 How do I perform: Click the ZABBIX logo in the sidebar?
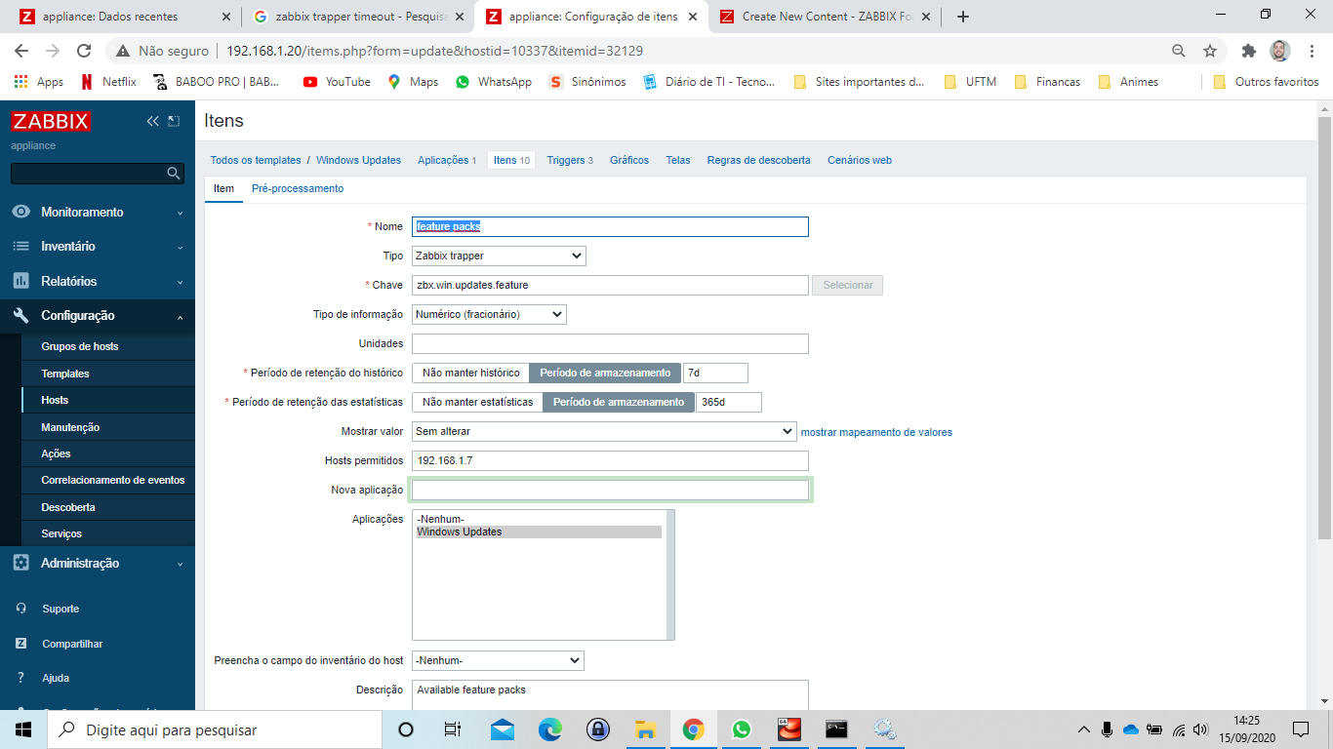50,121
